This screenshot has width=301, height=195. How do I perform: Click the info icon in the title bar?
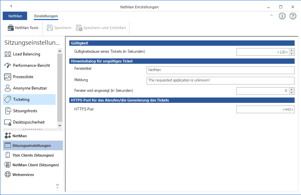click(282, 16)
